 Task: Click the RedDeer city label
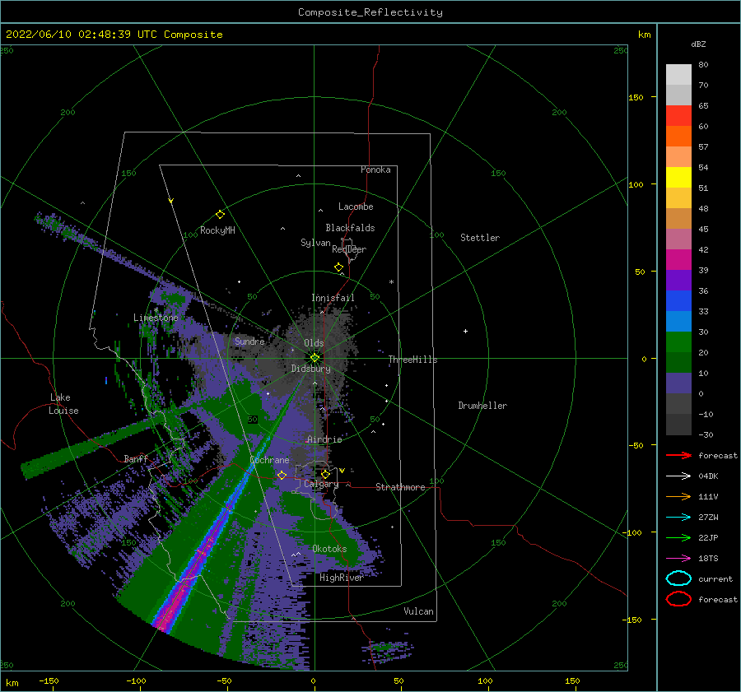[349, 249]
